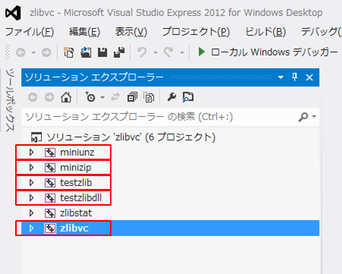Image resolution: width=342 pixels, height=274 pixels.
Task: Expand the zlibvc project node
Action: tap(31, 228)
